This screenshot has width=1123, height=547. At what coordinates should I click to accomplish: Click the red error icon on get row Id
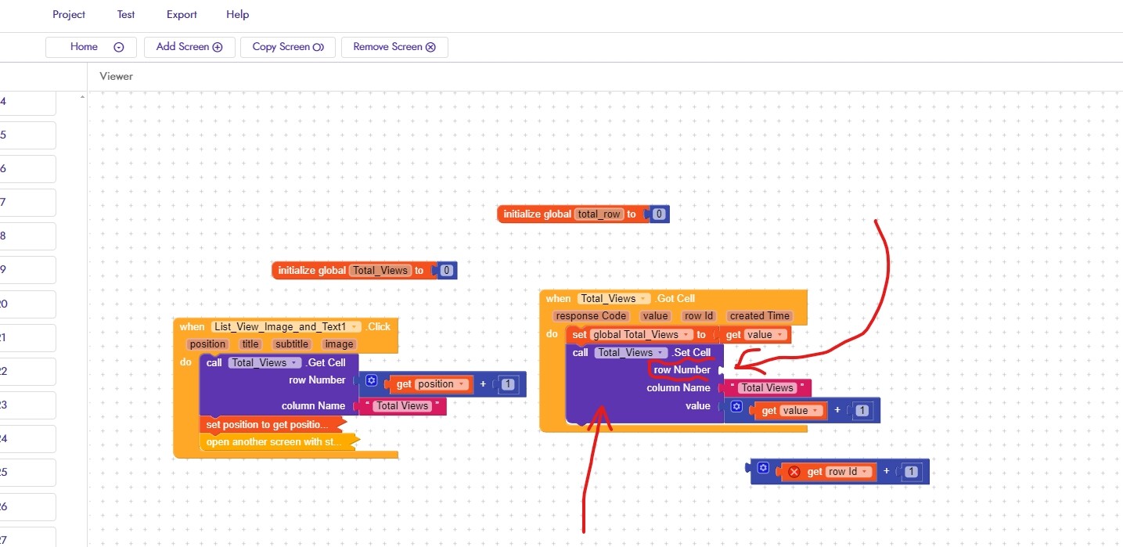pyautogui.click(x=794, y=472)
